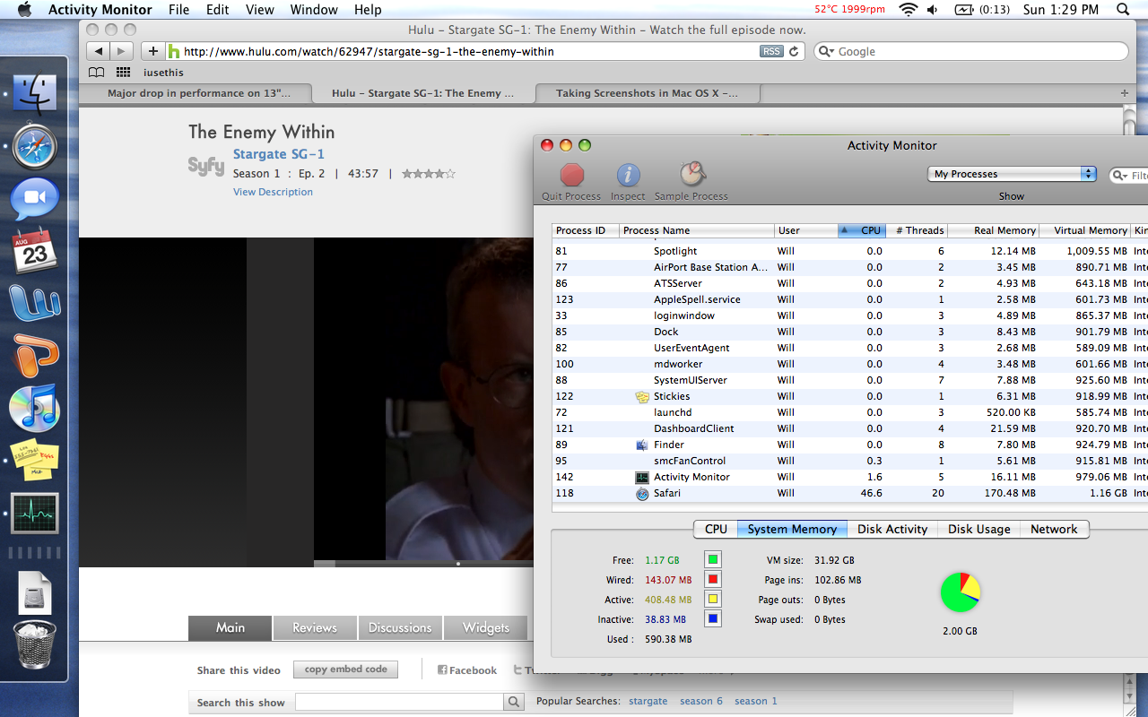1148x717 pixels.
Task: Open iChat from the Dock
Action: coord(35,199)
